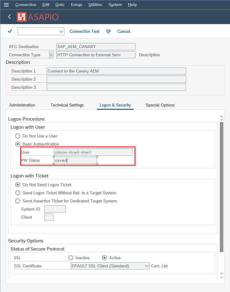Click the Connection Type G field
The image size is (230, 292).
(x=51, y=55)
